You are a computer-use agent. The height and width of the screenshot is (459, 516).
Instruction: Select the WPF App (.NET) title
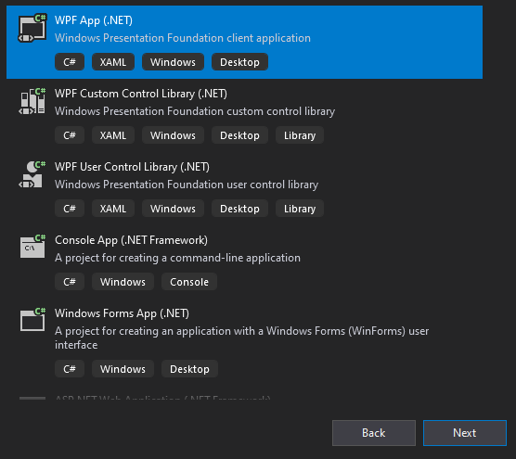pos(94,20)
